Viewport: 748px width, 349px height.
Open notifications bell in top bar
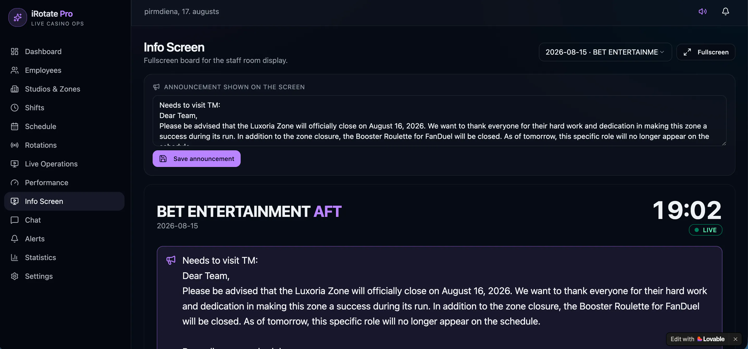tap(725, 12)
